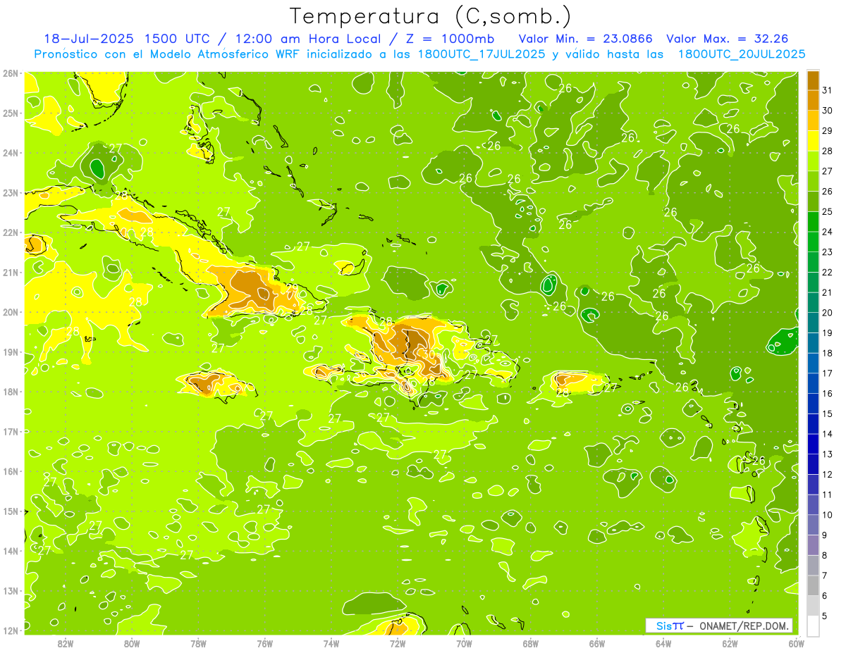The height and width of the screenshot is (653, 846).
Task: Click legend scale number 31
Action: click(x=828, y=90)
